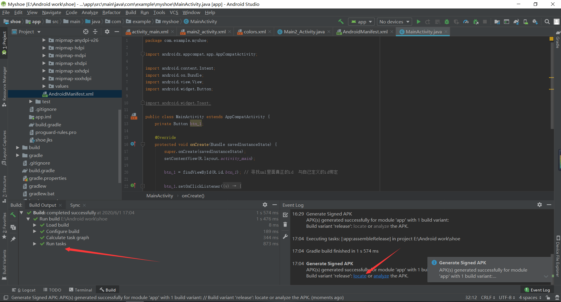Close the Sync build tab
Screen dimensions: 561x302
point(84,205)
